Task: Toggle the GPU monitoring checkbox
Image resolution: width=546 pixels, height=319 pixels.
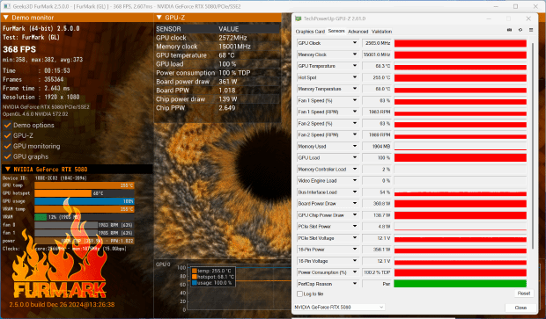Action: coord(7,146)
